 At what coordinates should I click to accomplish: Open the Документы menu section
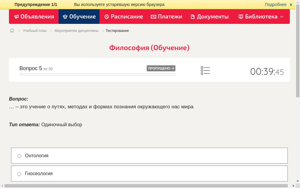click(209, 16)
